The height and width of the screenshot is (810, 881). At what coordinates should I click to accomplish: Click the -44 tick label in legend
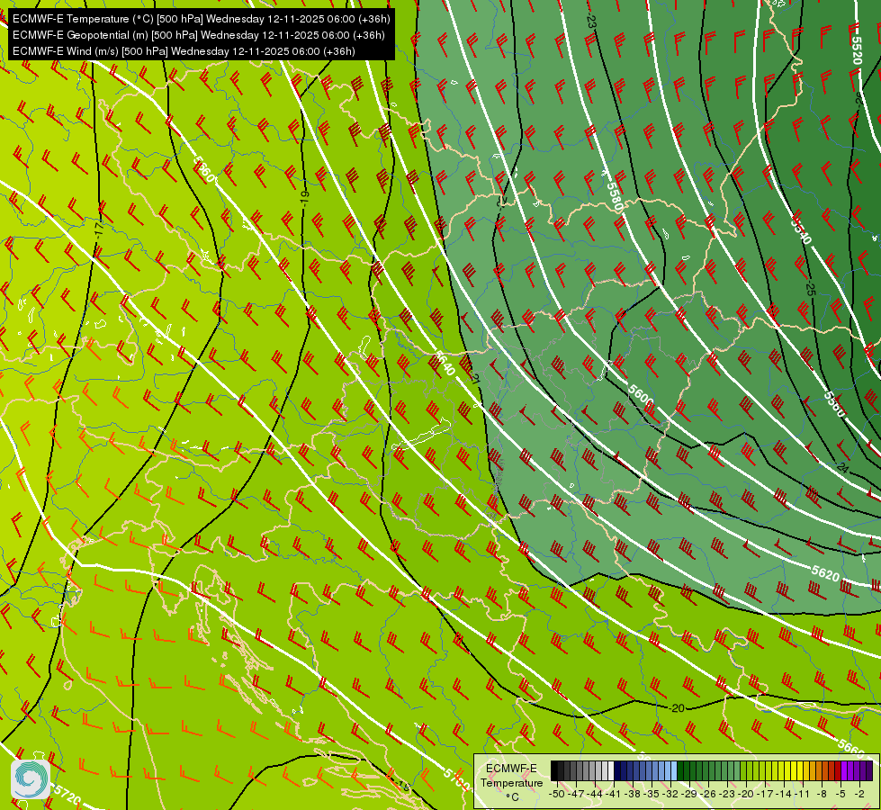point(595,794)
